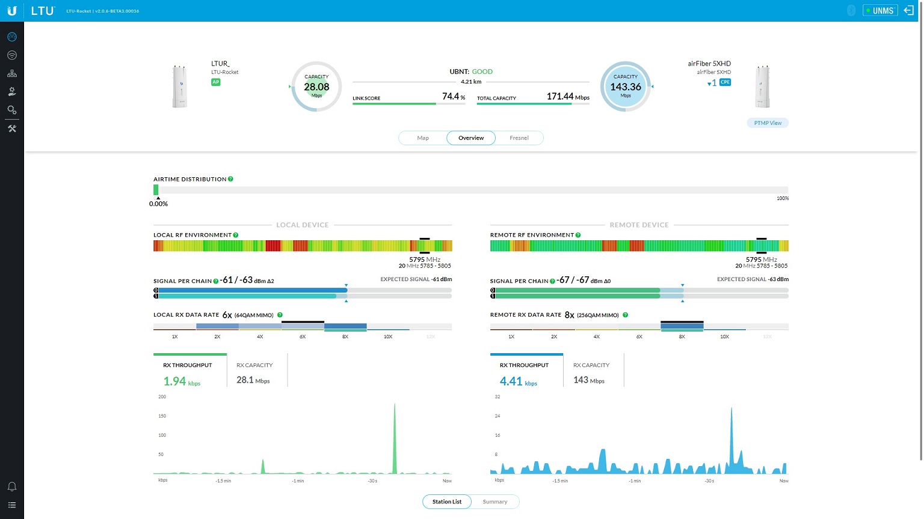Image resolution: width=924 pixels, height=519 pixels.
Task: Select local RX Throughput chart tab
Action: 190,371
